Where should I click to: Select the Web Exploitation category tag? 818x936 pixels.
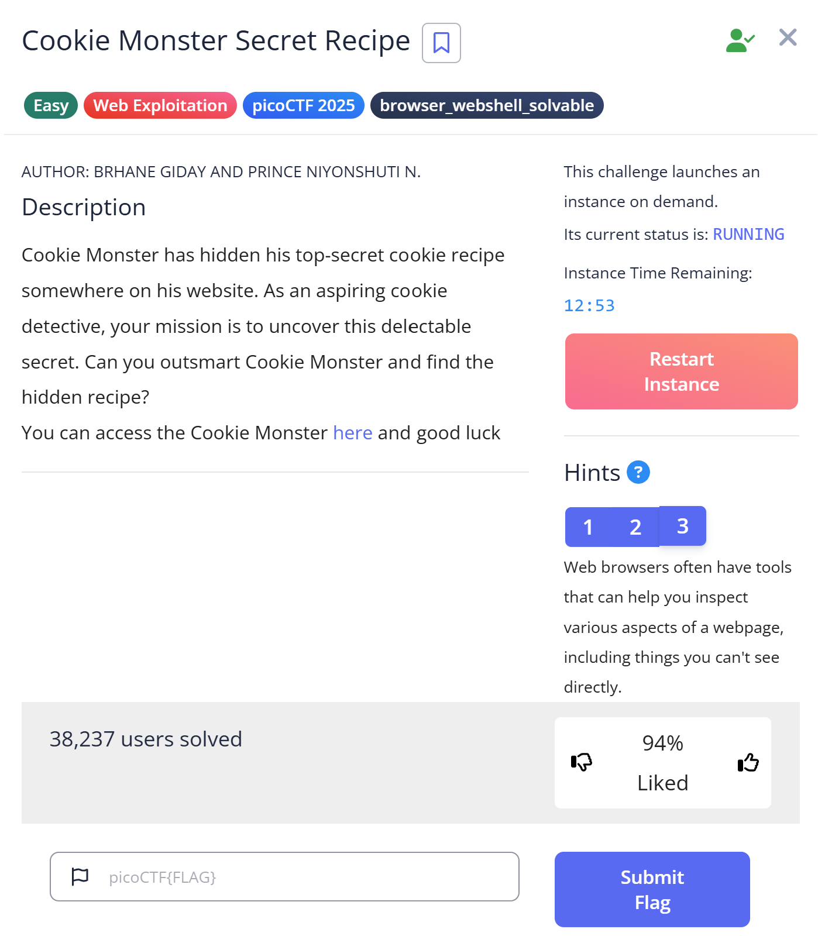[x=160, y=105]
